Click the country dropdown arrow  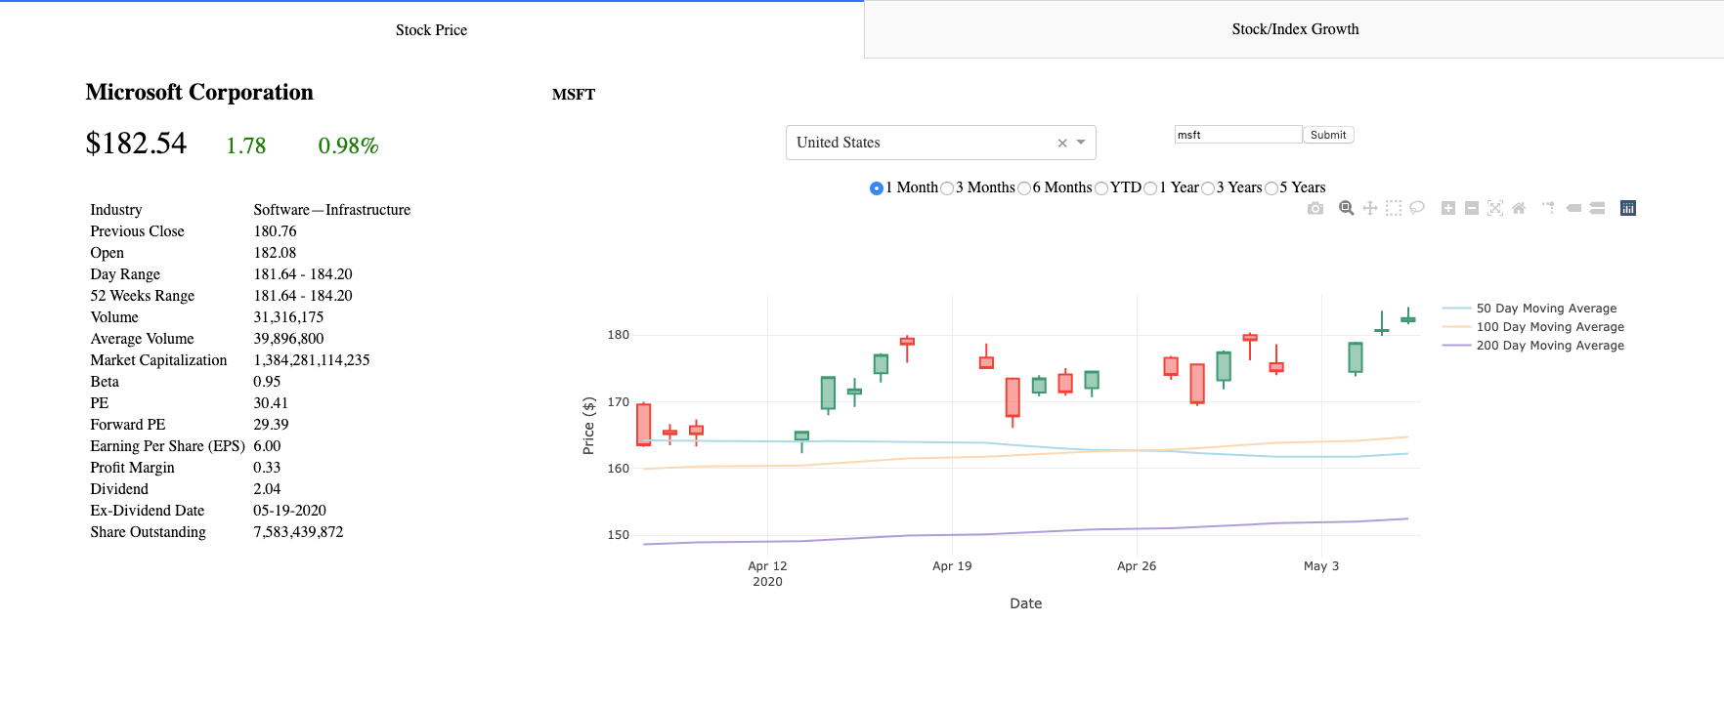coord(1081,143)
